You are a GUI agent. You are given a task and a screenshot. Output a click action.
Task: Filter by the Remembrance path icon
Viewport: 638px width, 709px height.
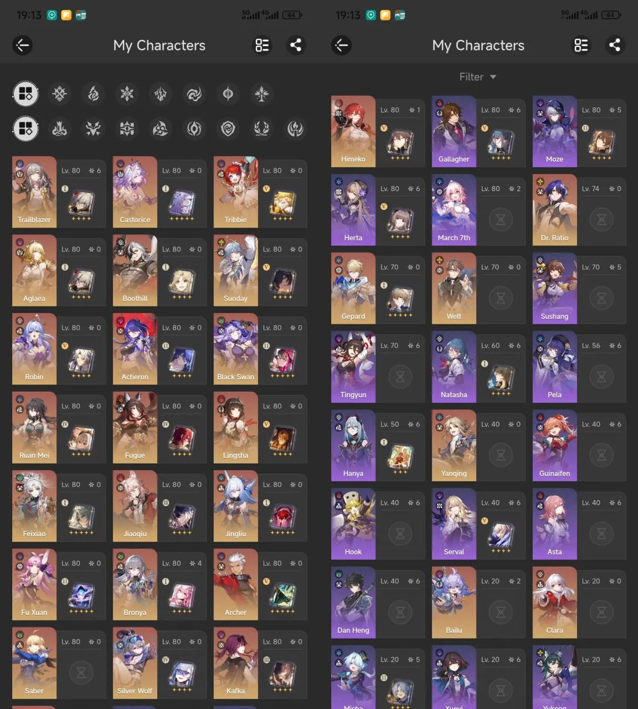pyautogui.click(x=295, y=129)
